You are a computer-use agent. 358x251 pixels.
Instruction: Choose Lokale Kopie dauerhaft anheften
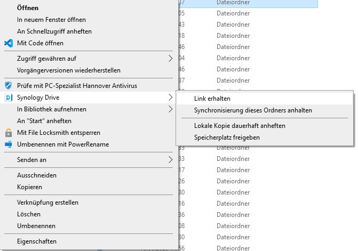point(240,126)
